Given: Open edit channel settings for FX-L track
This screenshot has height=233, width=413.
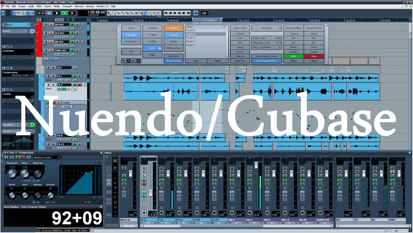Looking at the screenshot, I should (85, 76).
